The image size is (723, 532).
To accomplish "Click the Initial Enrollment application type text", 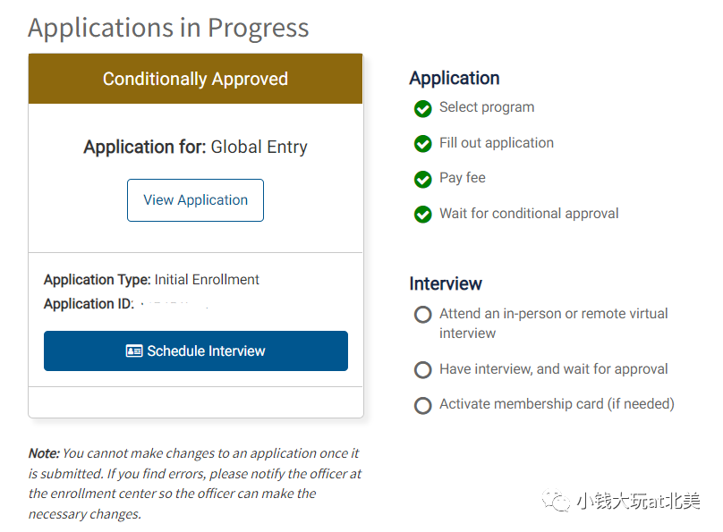I will [207, 280].
